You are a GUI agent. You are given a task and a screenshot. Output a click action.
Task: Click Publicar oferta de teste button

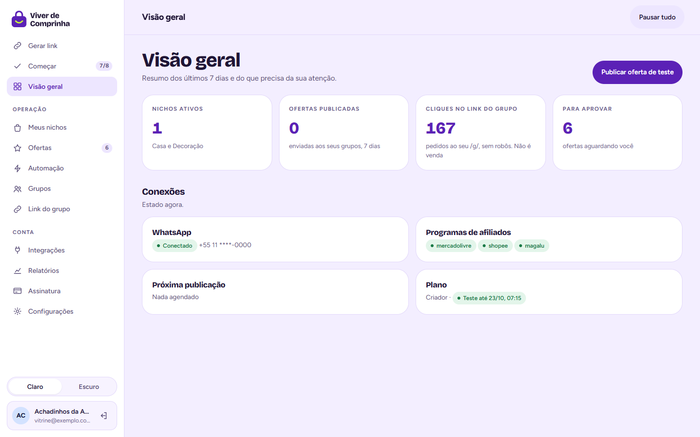[x=637, y=72]
